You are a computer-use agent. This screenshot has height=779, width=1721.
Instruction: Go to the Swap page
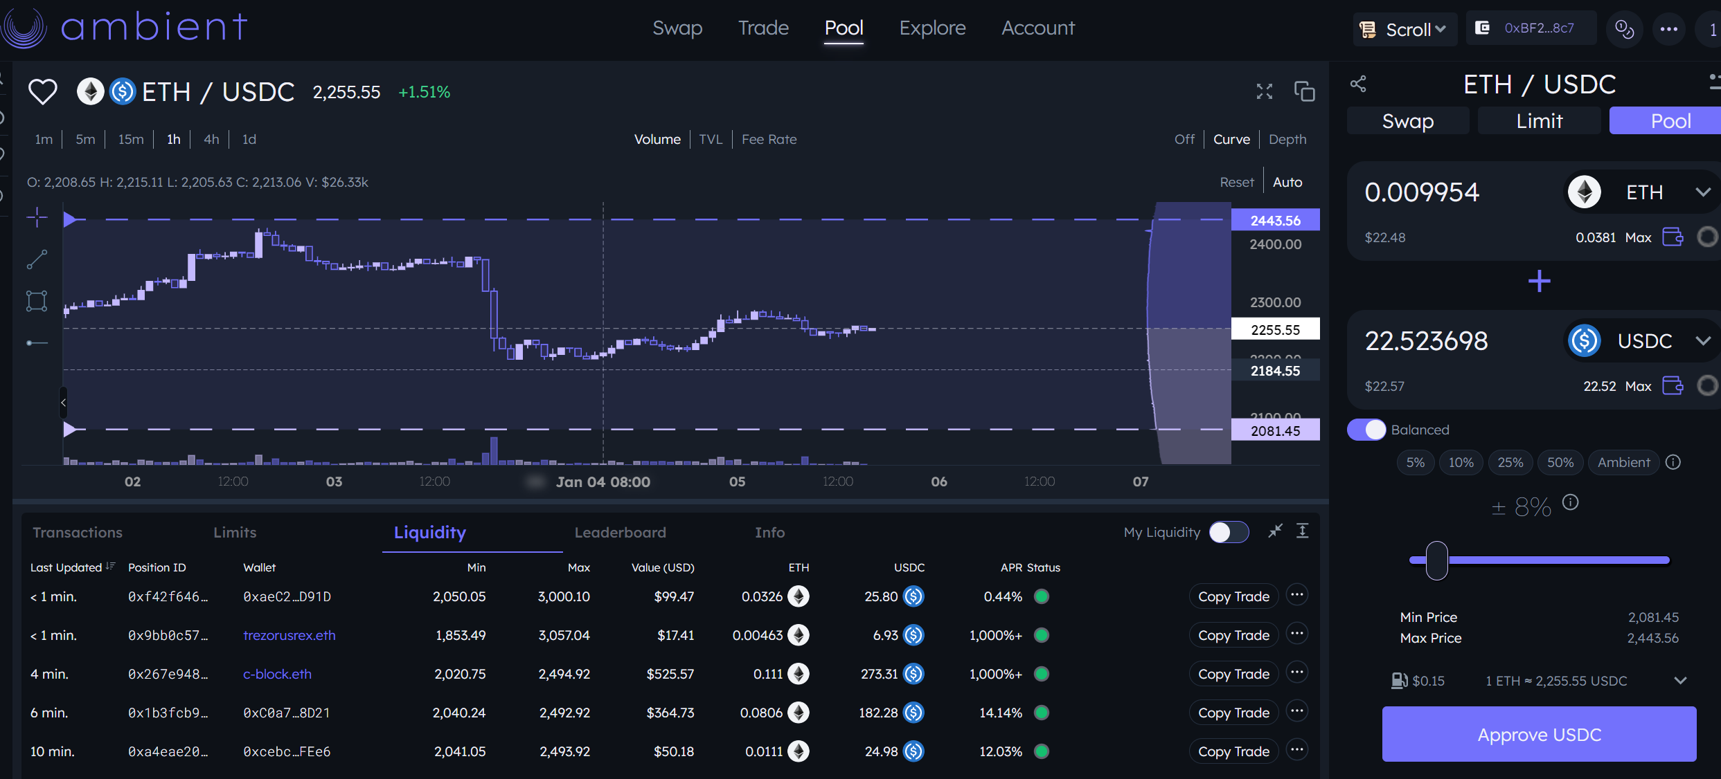coord(677,28)
